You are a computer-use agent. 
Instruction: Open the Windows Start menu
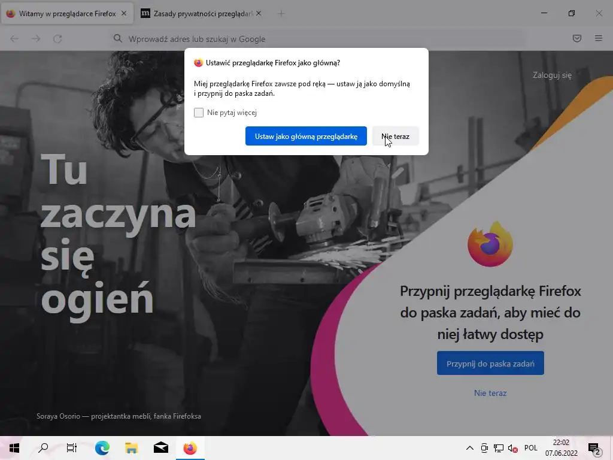[14, 448]
